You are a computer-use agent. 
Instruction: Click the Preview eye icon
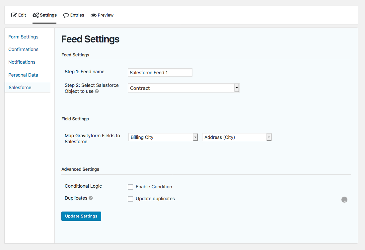94,15
